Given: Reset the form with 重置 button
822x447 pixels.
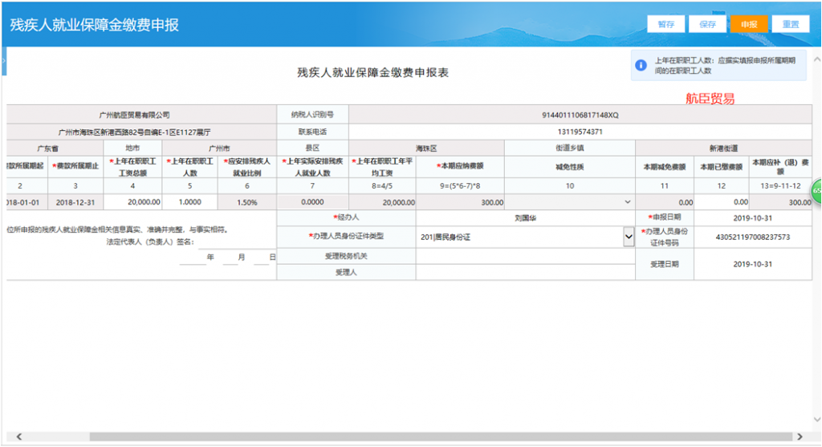Looking at the screenshot, I should tap(791, 24).
